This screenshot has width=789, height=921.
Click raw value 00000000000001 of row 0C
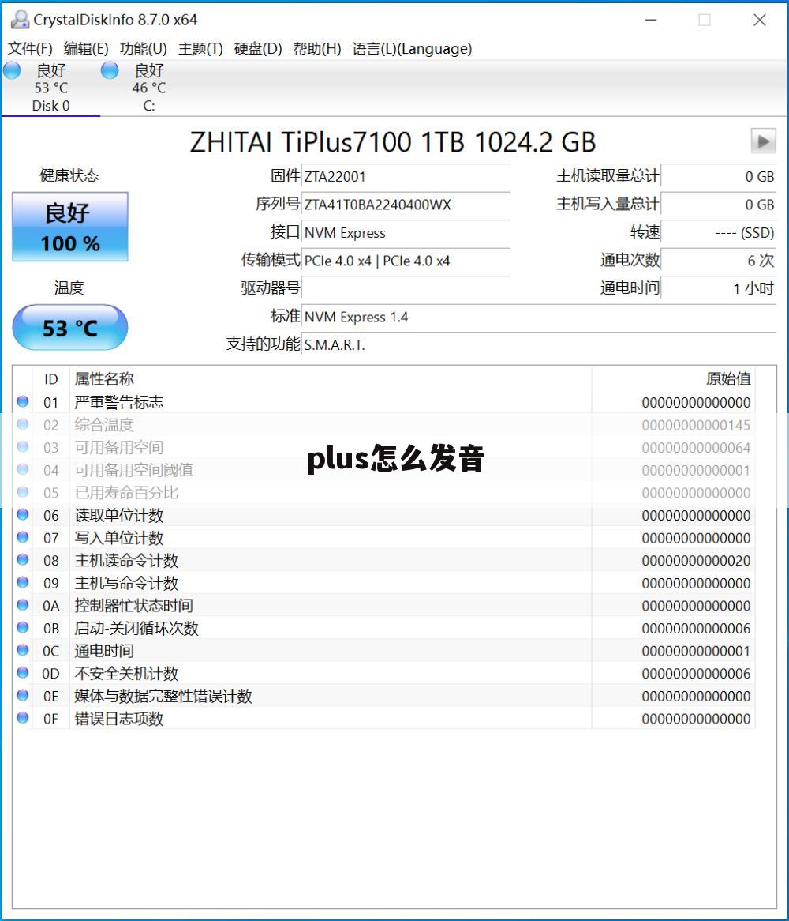pyautogui.click(x=697, y=651)
